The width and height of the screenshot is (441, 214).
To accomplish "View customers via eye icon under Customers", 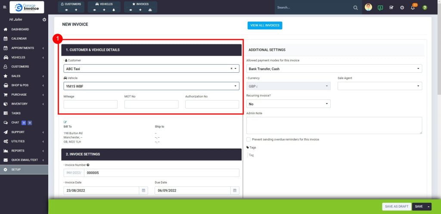I will (67, 10).
